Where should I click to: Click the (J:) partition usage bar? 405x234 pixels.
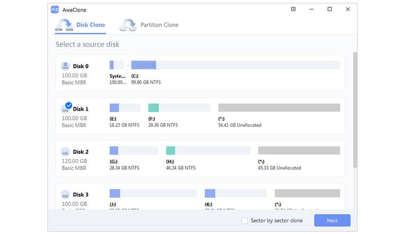tap(153, 193)
